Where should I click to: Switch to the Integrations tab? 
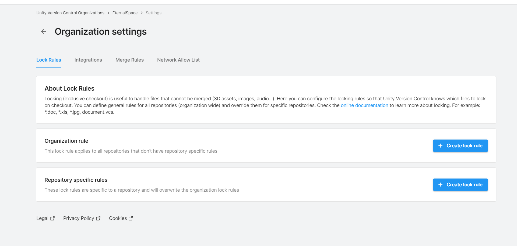pos(88,60)
